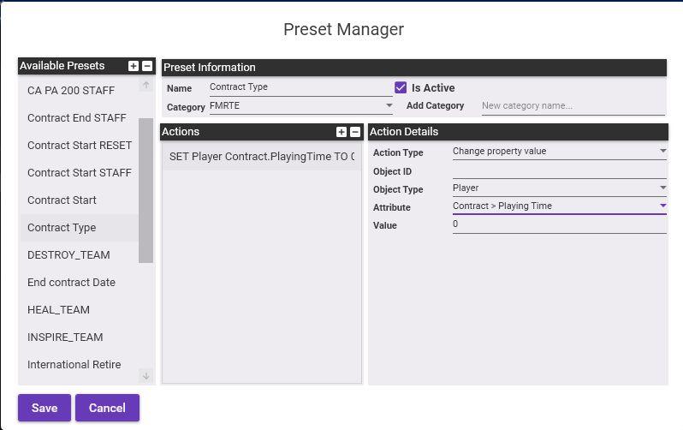This screenshot has height=430, width=683.
Task: Add a new action with plus icon
Action: [x=341, y=132]
